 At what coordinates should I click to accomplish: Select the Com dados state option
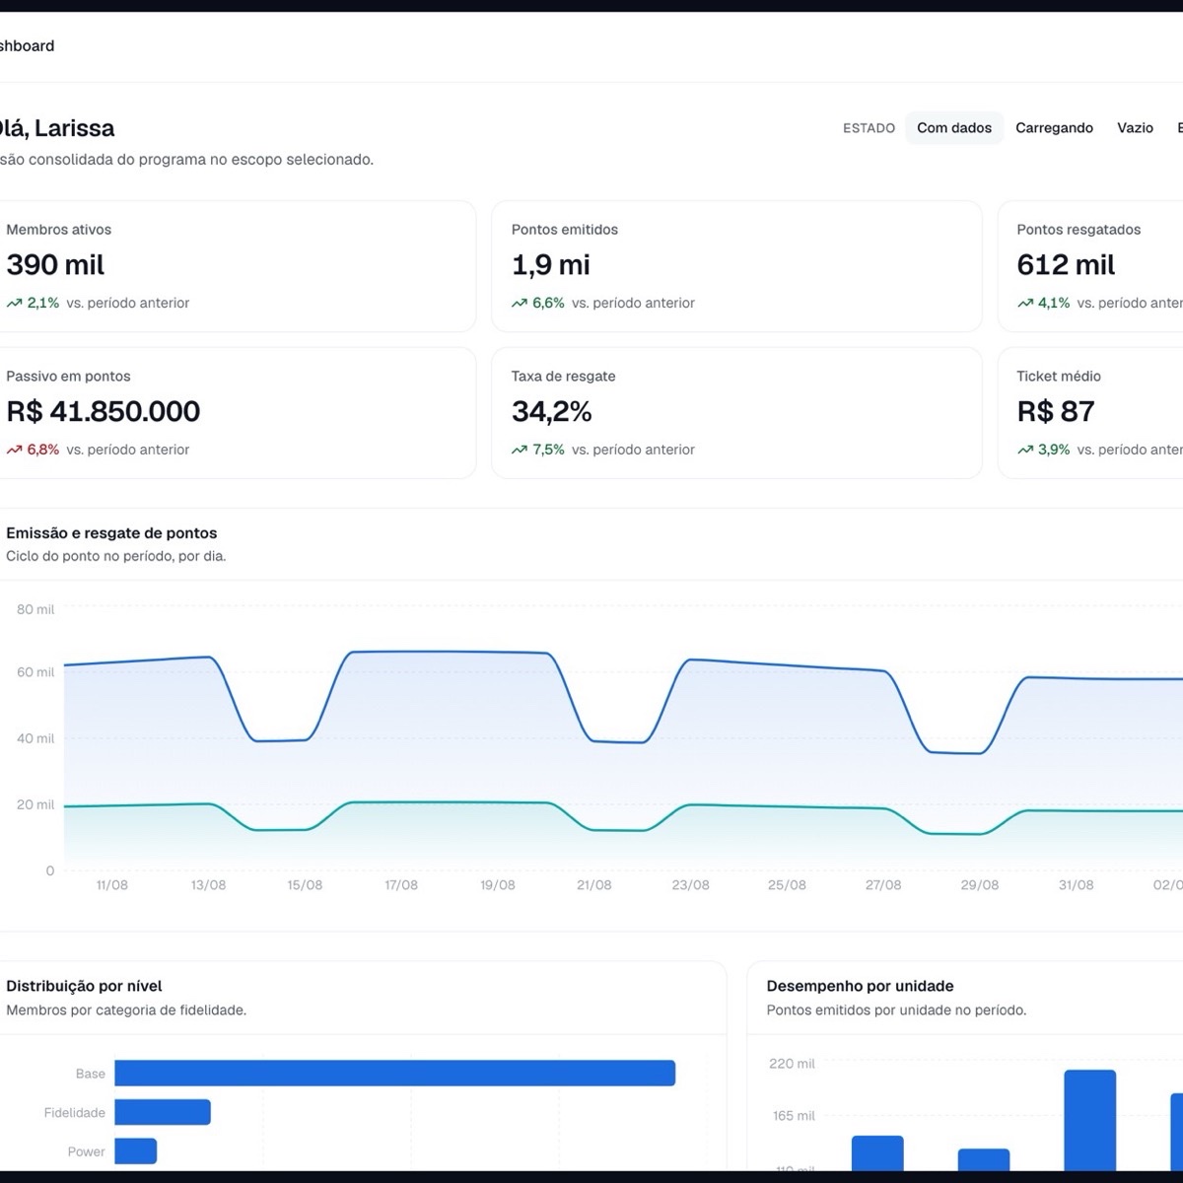click(x=954, y=128)
